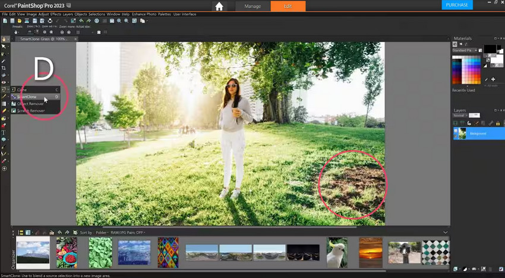Open the Effects menu

coord(56,14)
